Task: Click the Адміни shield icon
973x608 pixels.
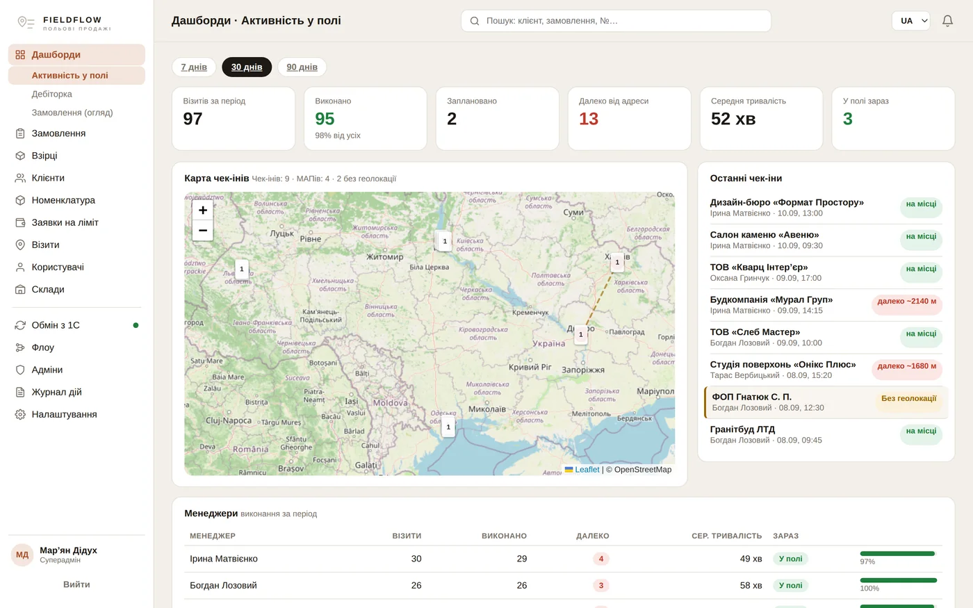Action: (20, 370)
